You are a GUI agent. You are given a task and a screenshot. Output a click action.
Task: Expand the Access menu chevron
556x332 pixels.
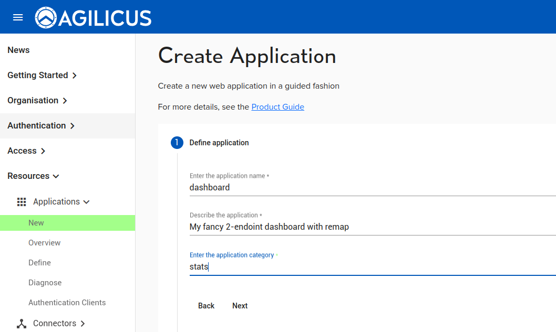tap(43, 151)
